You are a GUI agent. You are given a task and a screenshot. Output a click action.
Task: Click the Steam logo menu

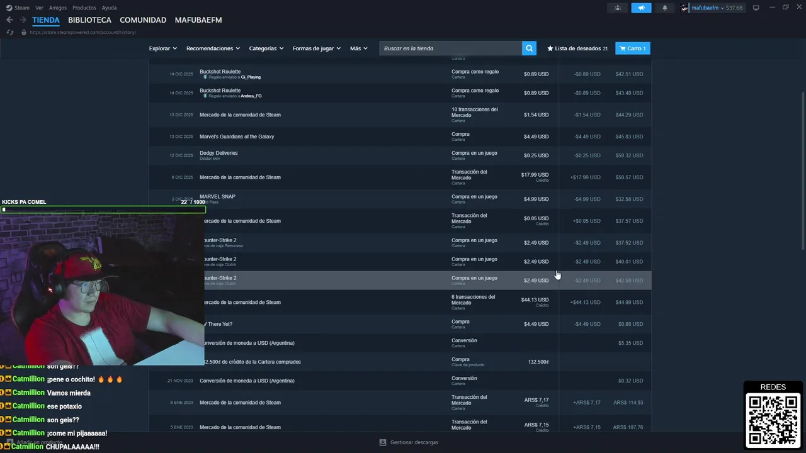(x=18, y=8)
